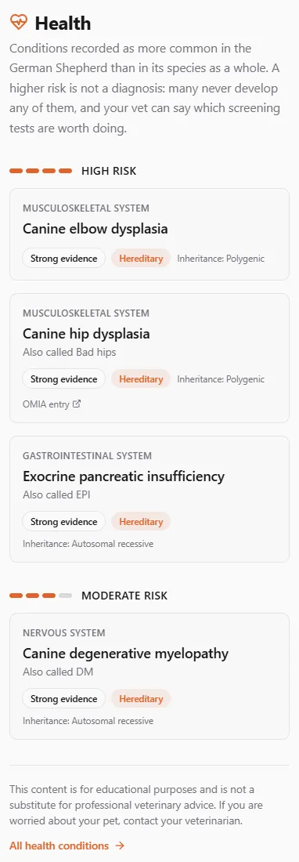Open All health conditions link
299x862 pixels.
(x=67, y=846)
